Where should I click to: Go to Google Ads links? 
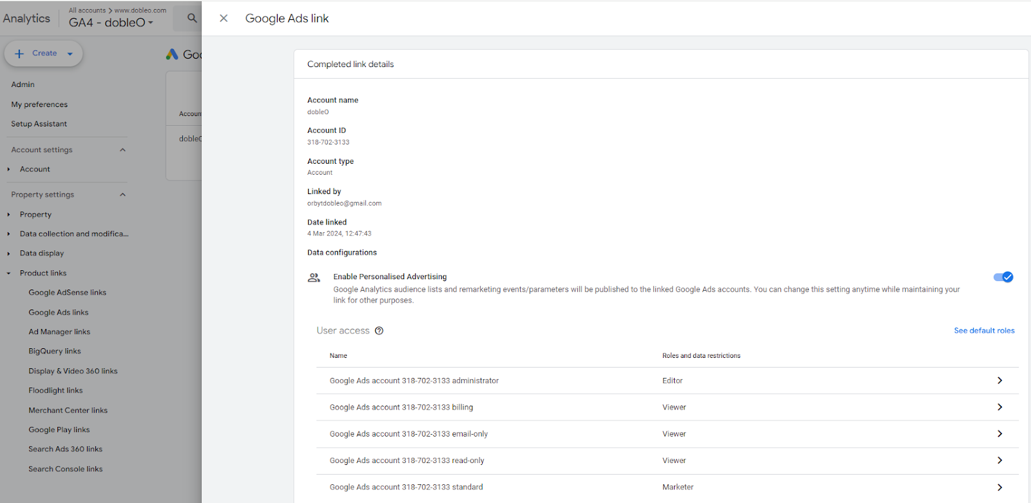coord(59,312)
